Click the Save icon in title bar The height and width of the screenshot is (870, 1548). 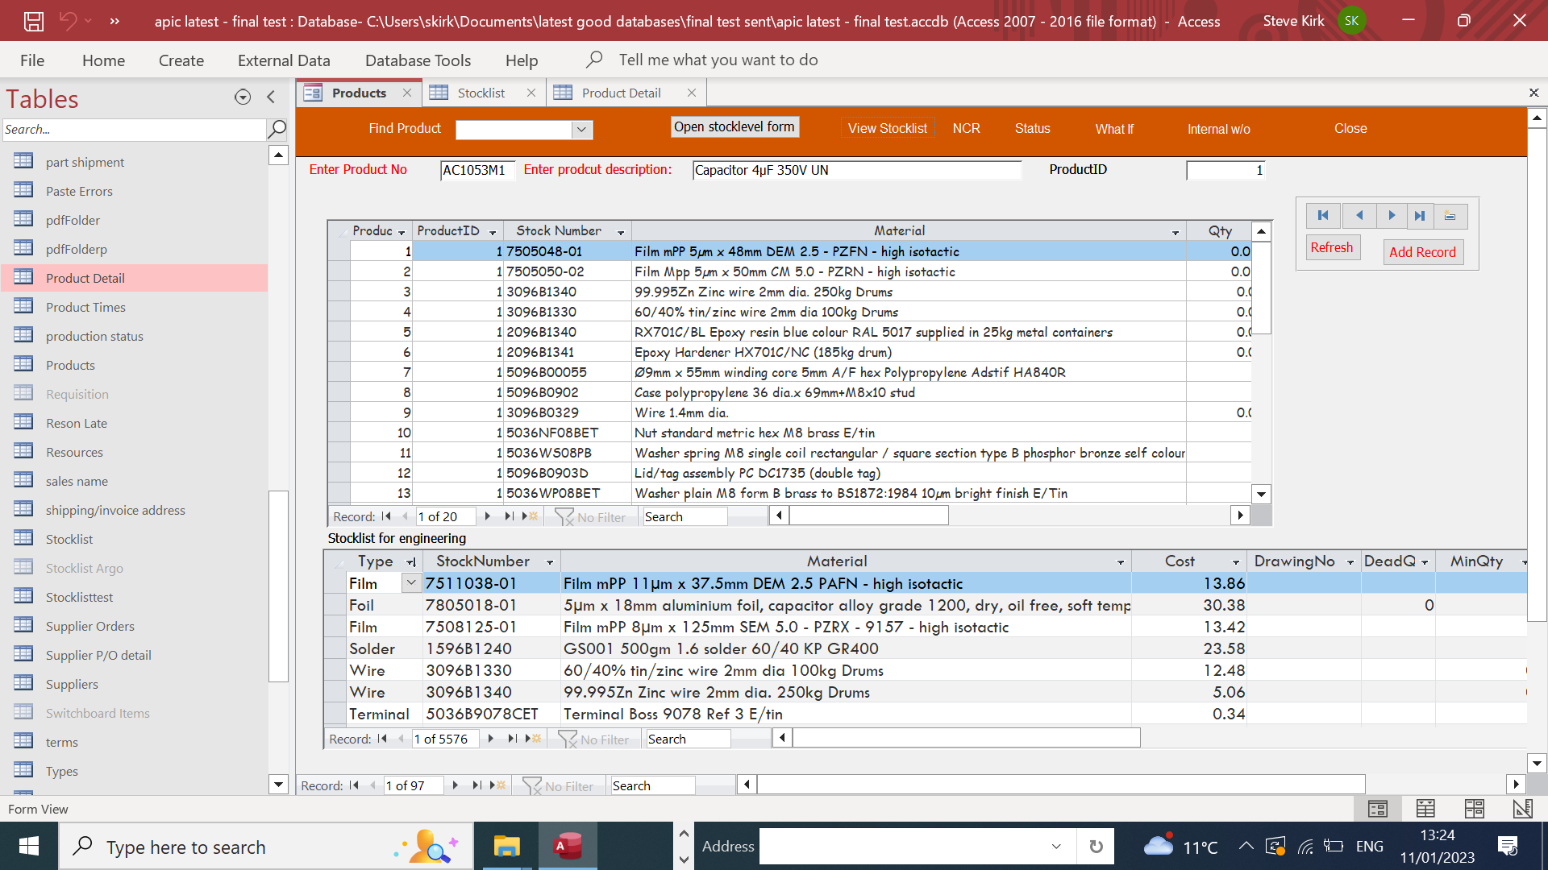33,21
